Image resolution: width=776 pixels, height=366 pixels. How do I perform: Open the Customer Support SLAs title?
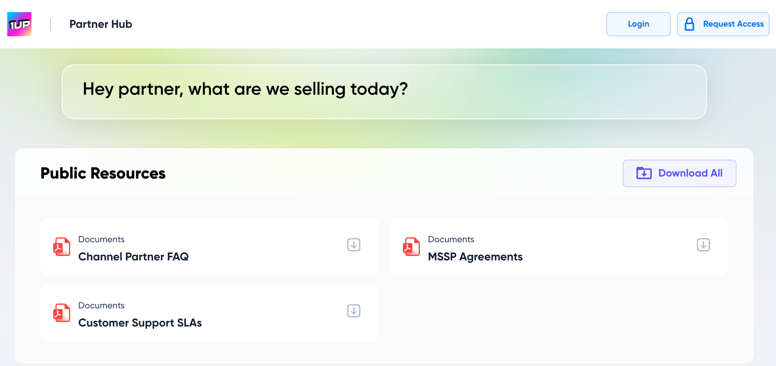click(140, 323)
